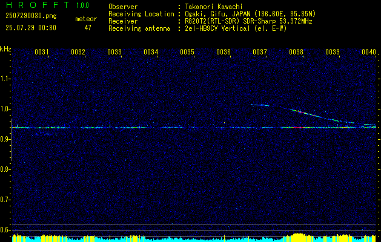Click the 0.8 kHz frequency label
381x242 pixels.
(5, 169)
